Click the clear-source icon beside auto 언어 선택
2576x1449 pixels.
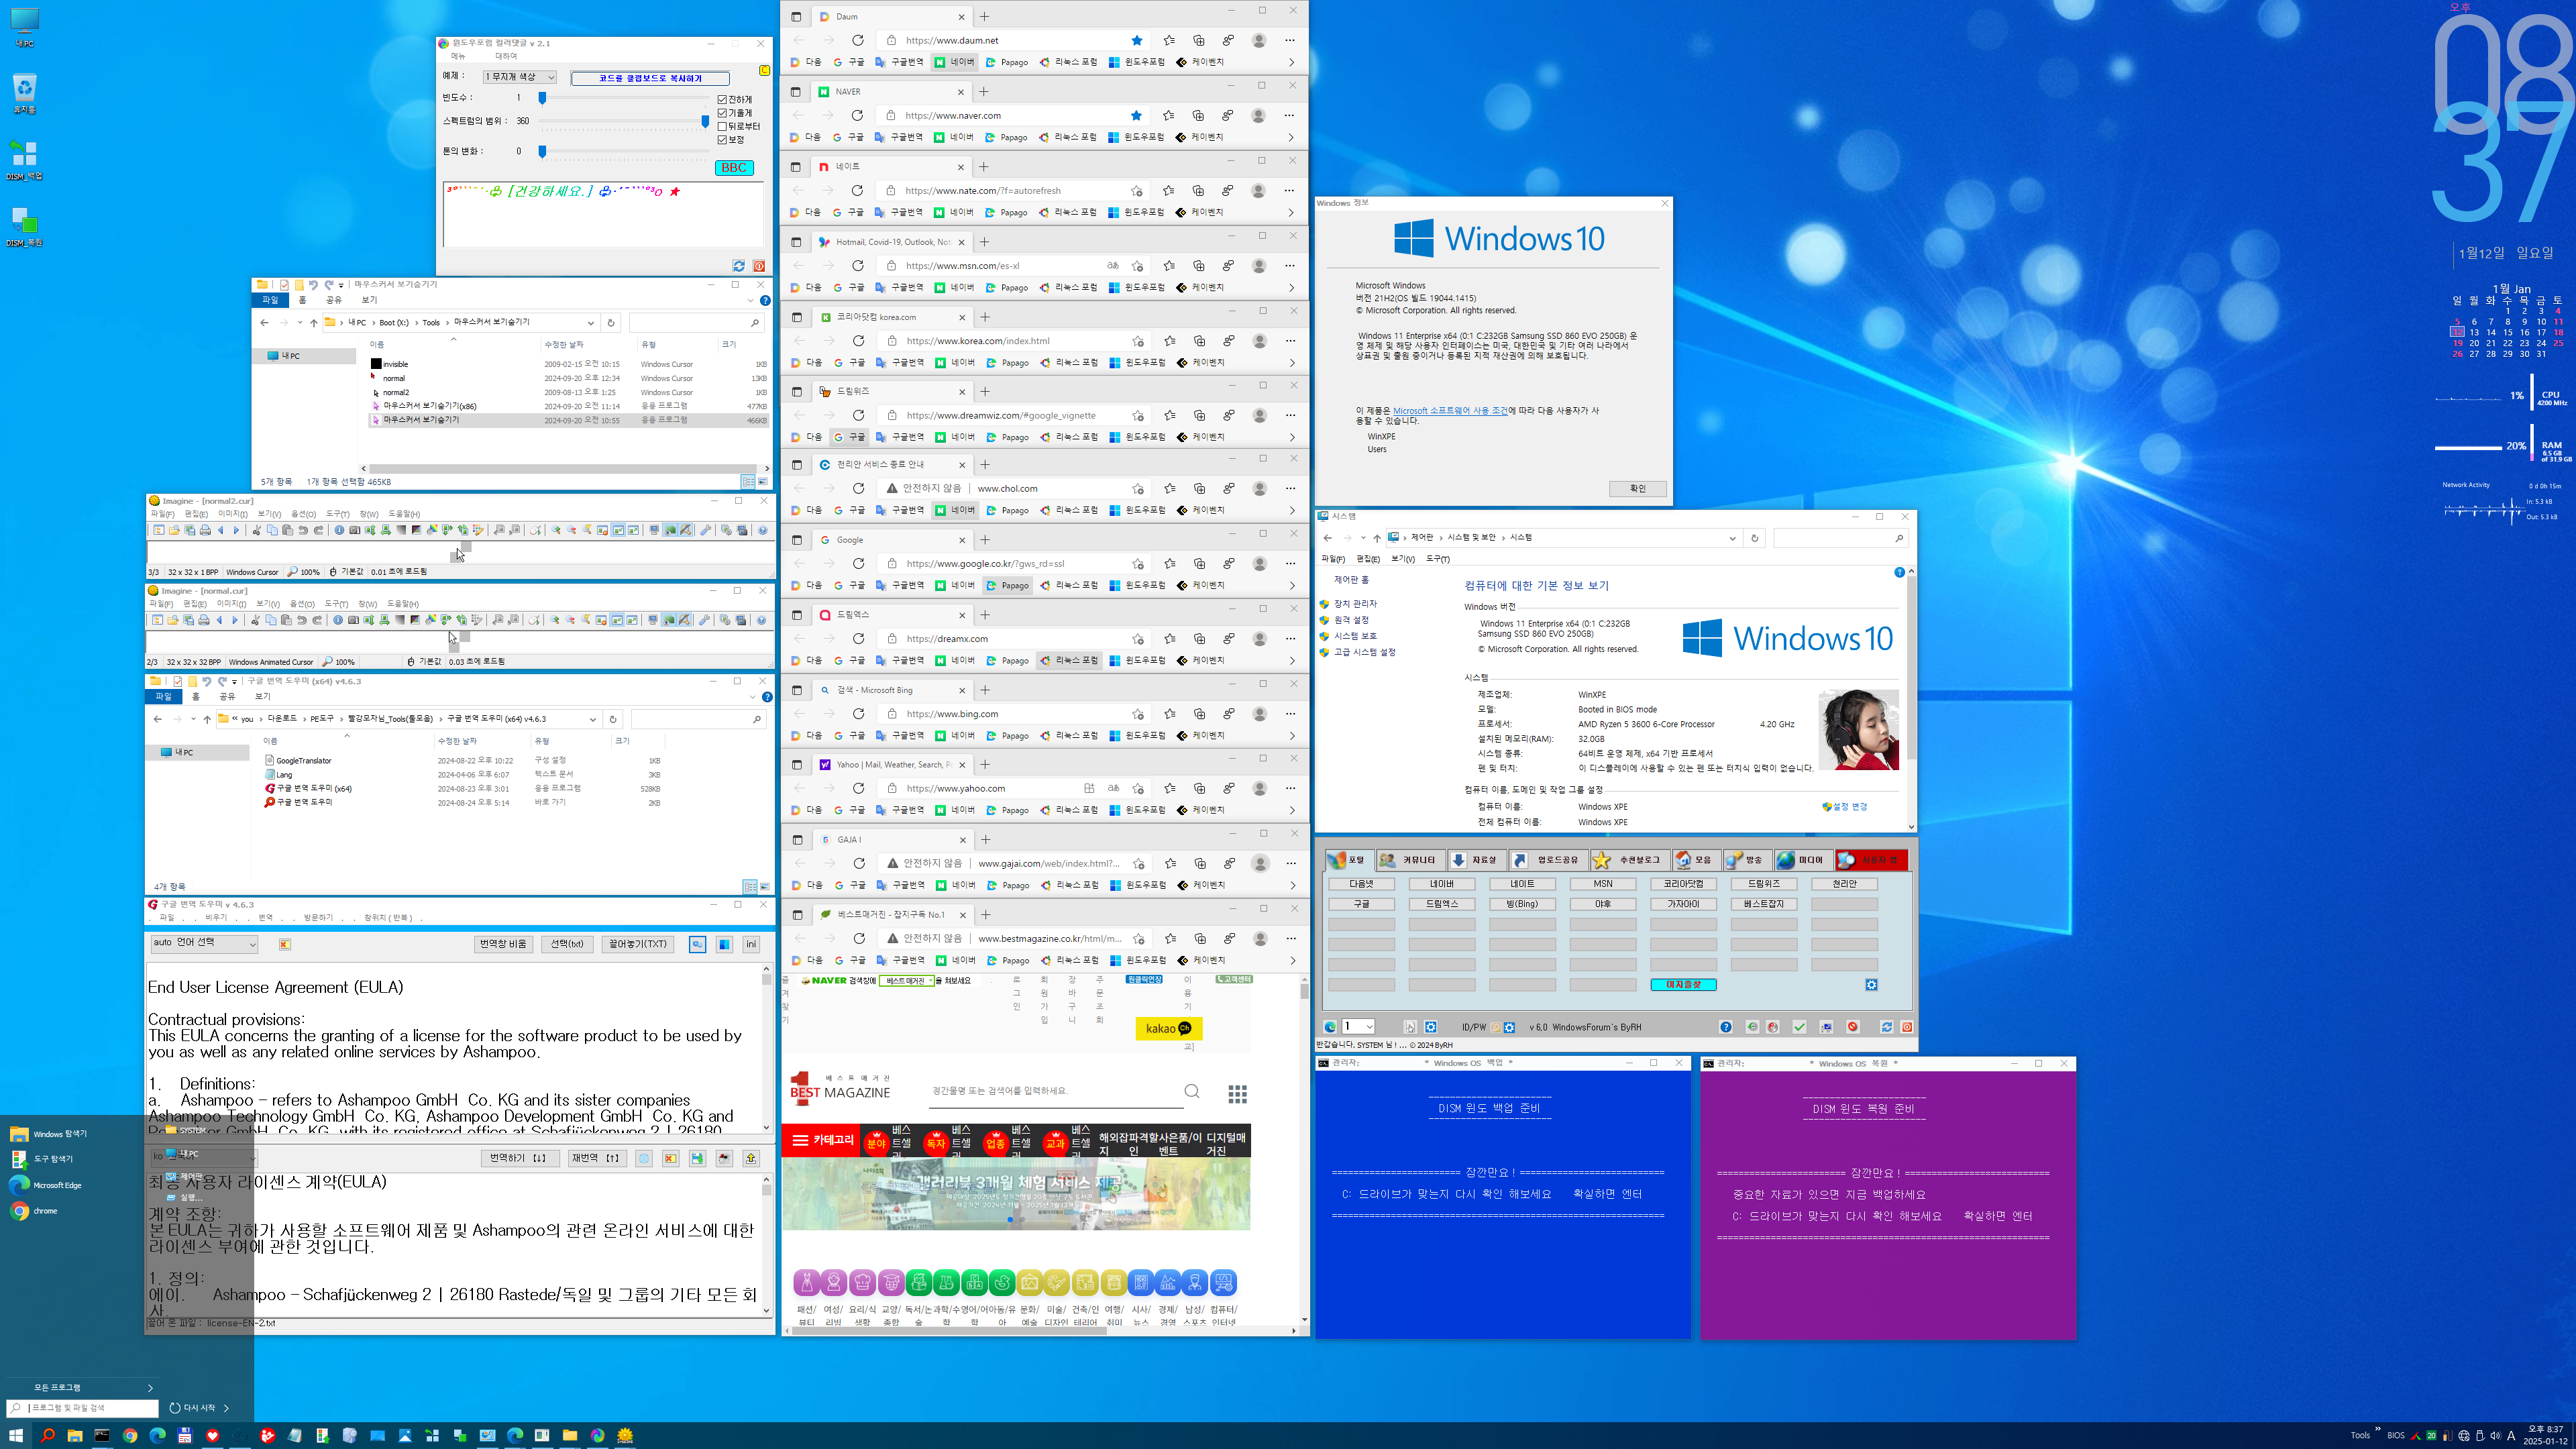[x=285, y=944]
